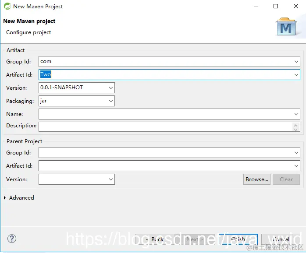
Task: Click the Browse... button
Action: pyautogui.click(x=257, y=179)
